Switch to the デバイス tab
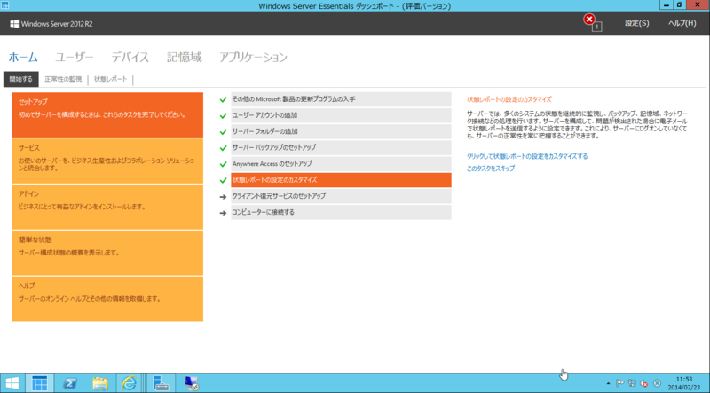710x393 pixels. tap(130, 58)
